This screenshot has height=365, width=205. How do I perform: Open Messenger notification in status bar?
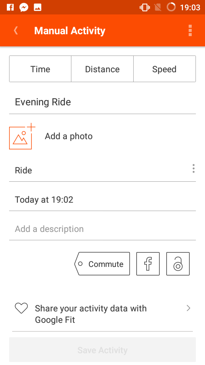point(24,7)
